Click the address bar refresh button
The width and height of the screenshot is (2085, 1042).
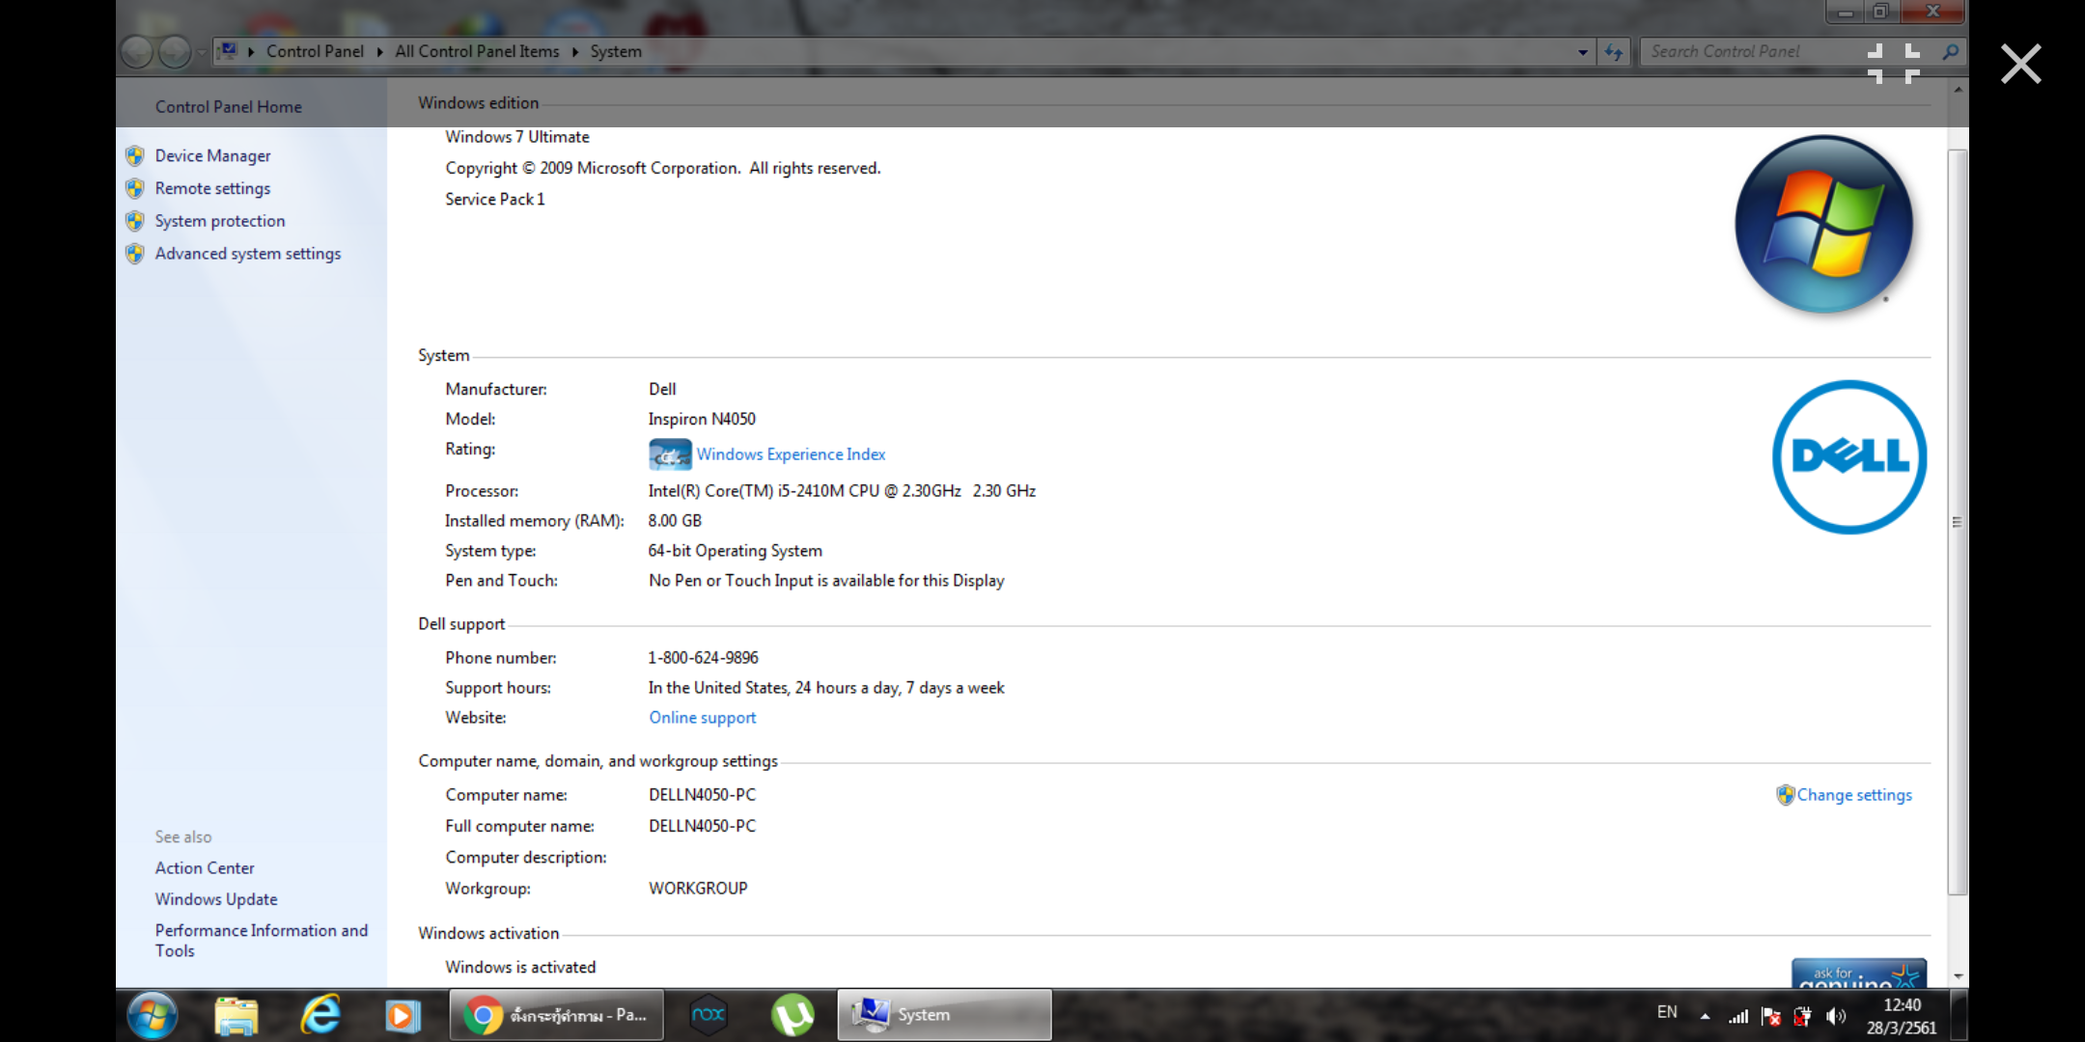tap(1614, 52)
